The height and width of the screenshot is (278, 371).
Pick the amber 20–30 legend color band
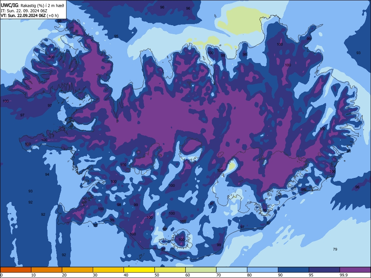[78, 270]
